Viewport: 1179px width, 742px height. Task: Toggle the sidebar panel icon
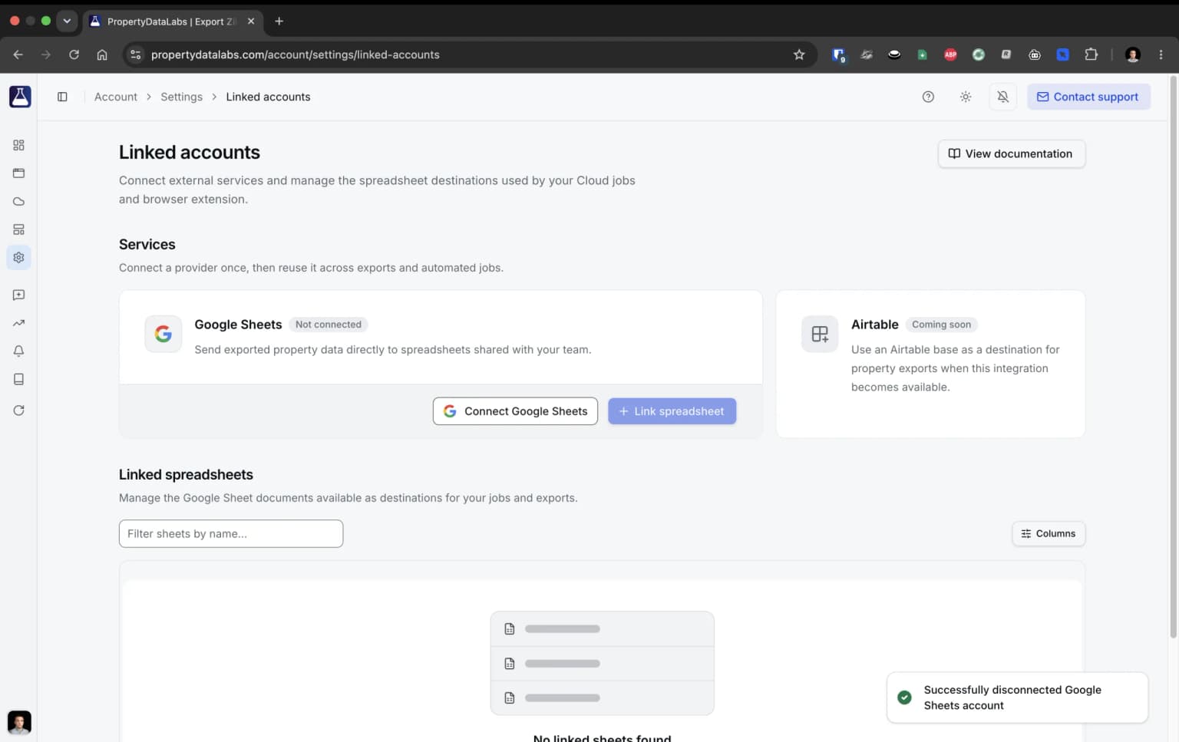point(62,97)
